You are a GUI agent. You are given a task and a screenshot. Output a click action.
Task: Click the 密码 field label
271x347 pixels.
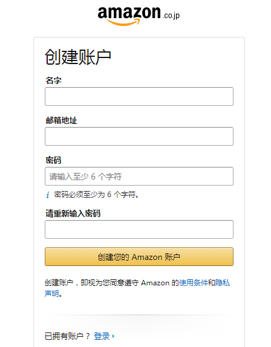pyautogui.click(x=53, y=160)
